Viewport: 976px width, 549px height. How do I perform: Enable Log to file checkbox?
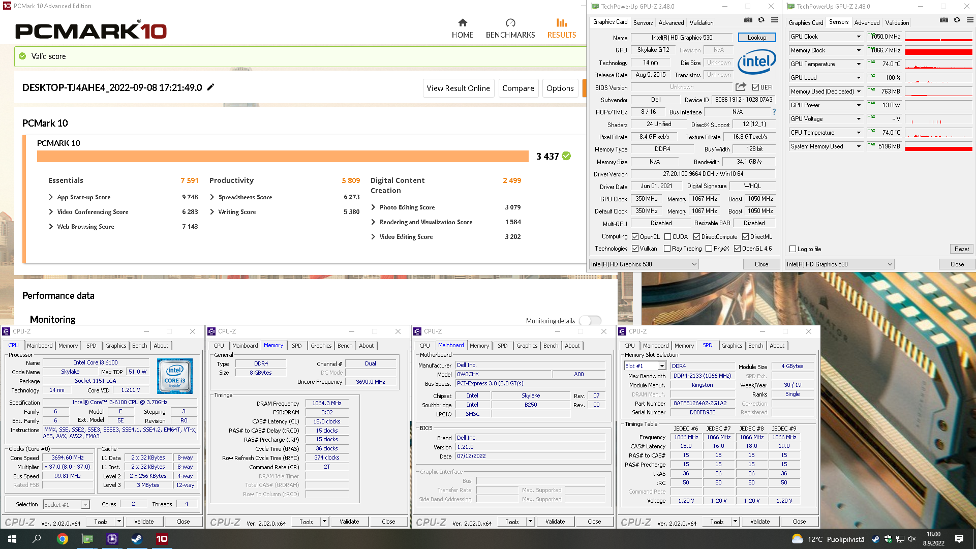click(x=792, y=249)
